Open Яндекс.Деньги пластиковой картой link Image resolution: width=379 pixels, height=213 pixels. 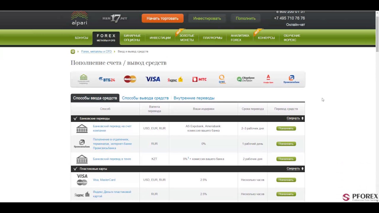point(112,194)
